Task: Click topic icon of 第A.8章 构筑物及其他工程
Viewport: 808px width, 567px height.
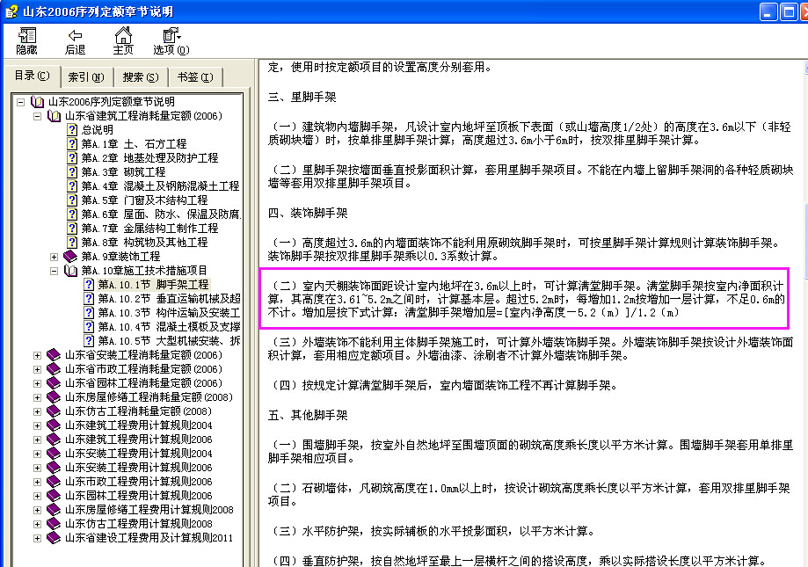Action: click(x=73, y=242)
